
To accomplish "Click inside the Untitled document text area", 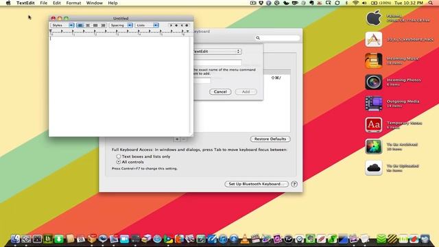I will tap(119, 86).
